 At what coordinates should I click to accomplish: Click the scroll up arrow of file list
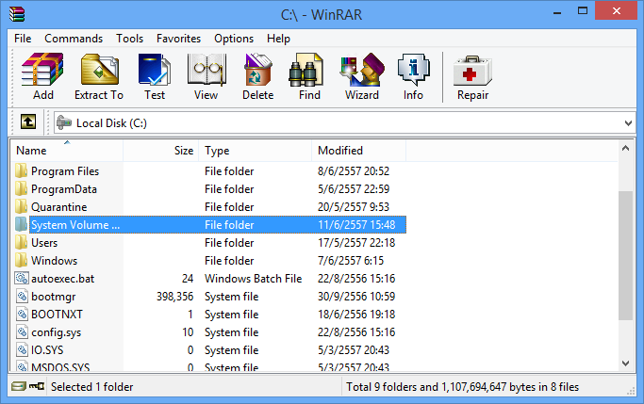[625, 149]
